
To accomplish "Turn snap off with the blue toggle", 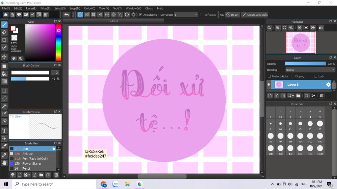I will pyautogui.click(x=80, y=14).
